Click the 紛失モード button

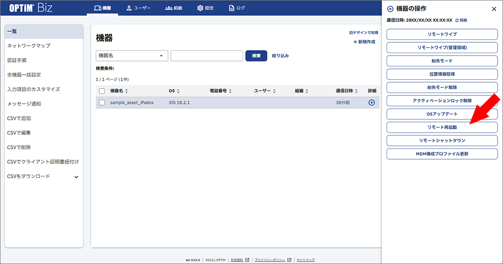tap(442, 60)
